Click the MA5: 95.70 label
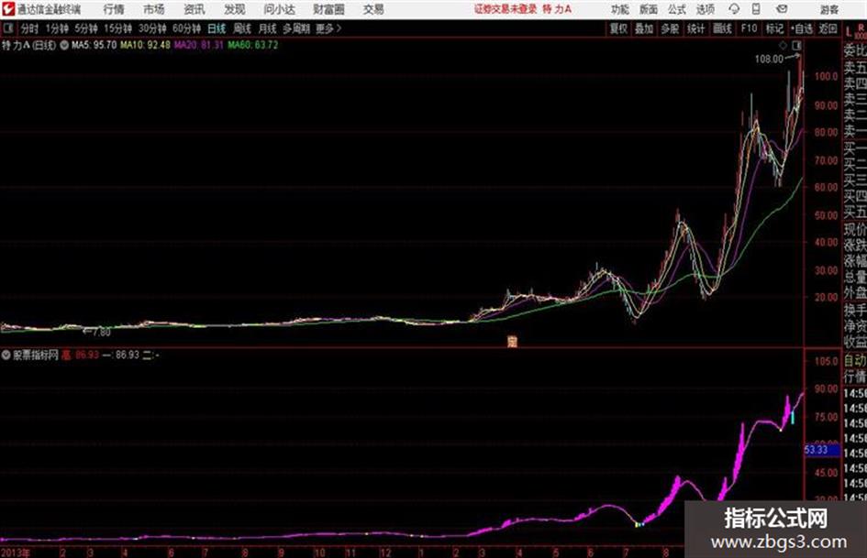Image resolution: width=867 pixels, height=558 pixels. [94, 45]
